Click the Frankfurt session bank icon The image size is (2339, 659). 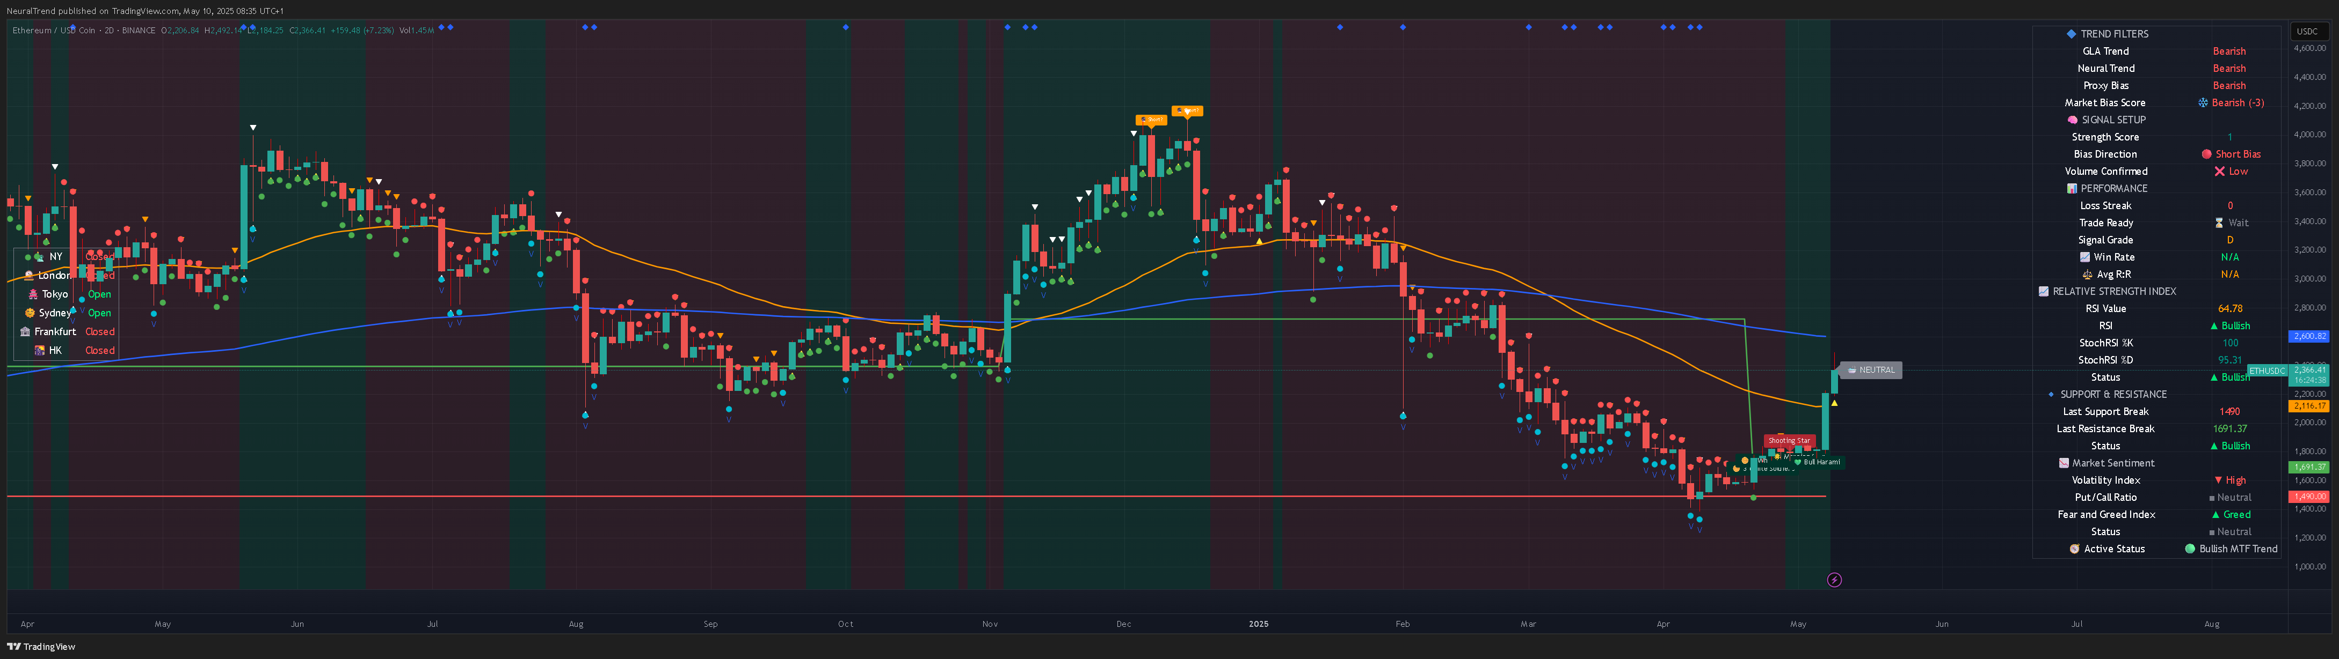(25, 332)
